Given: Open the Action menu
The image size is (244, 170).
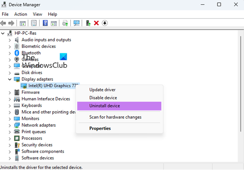Looking at the screenshot, I should click(x=20, y=14).
